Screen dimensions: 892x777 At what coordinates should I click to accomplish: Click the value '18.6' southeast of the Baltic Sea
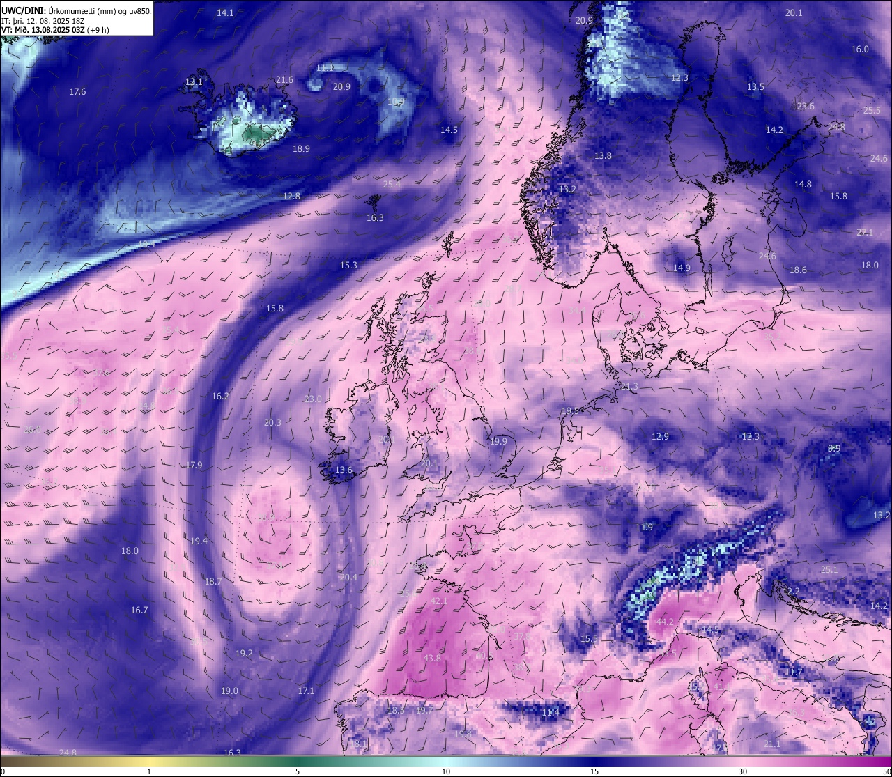(x=798, y=270)
